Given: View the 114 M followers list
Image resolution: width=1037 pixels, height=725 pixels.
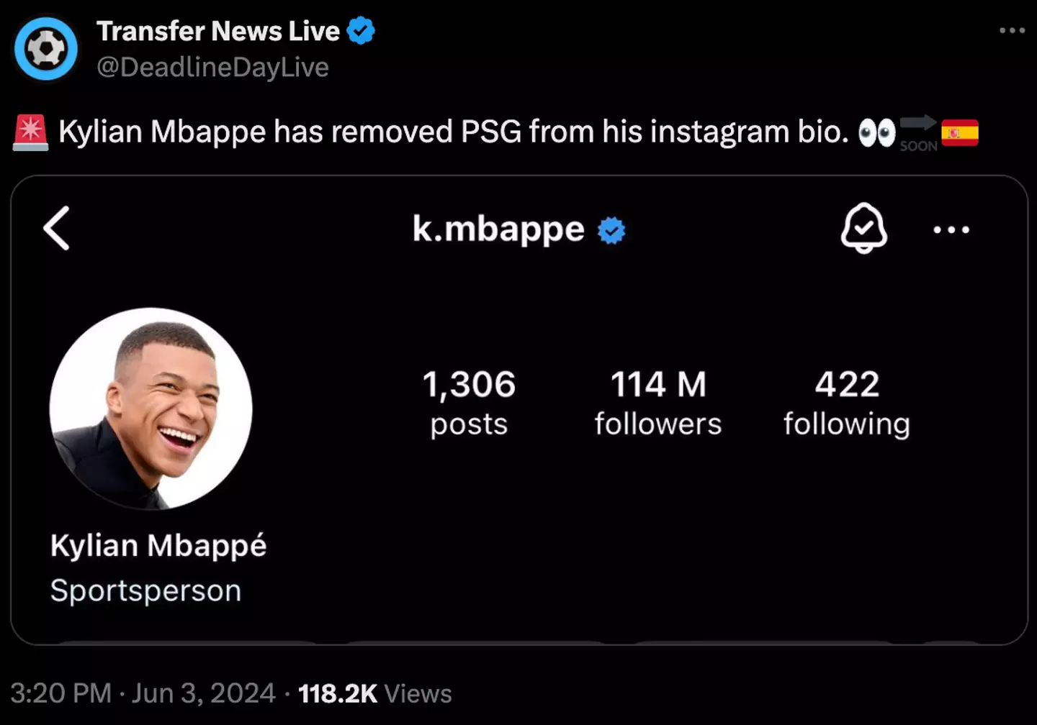Looking at the screenshot, I should [657, 403].
